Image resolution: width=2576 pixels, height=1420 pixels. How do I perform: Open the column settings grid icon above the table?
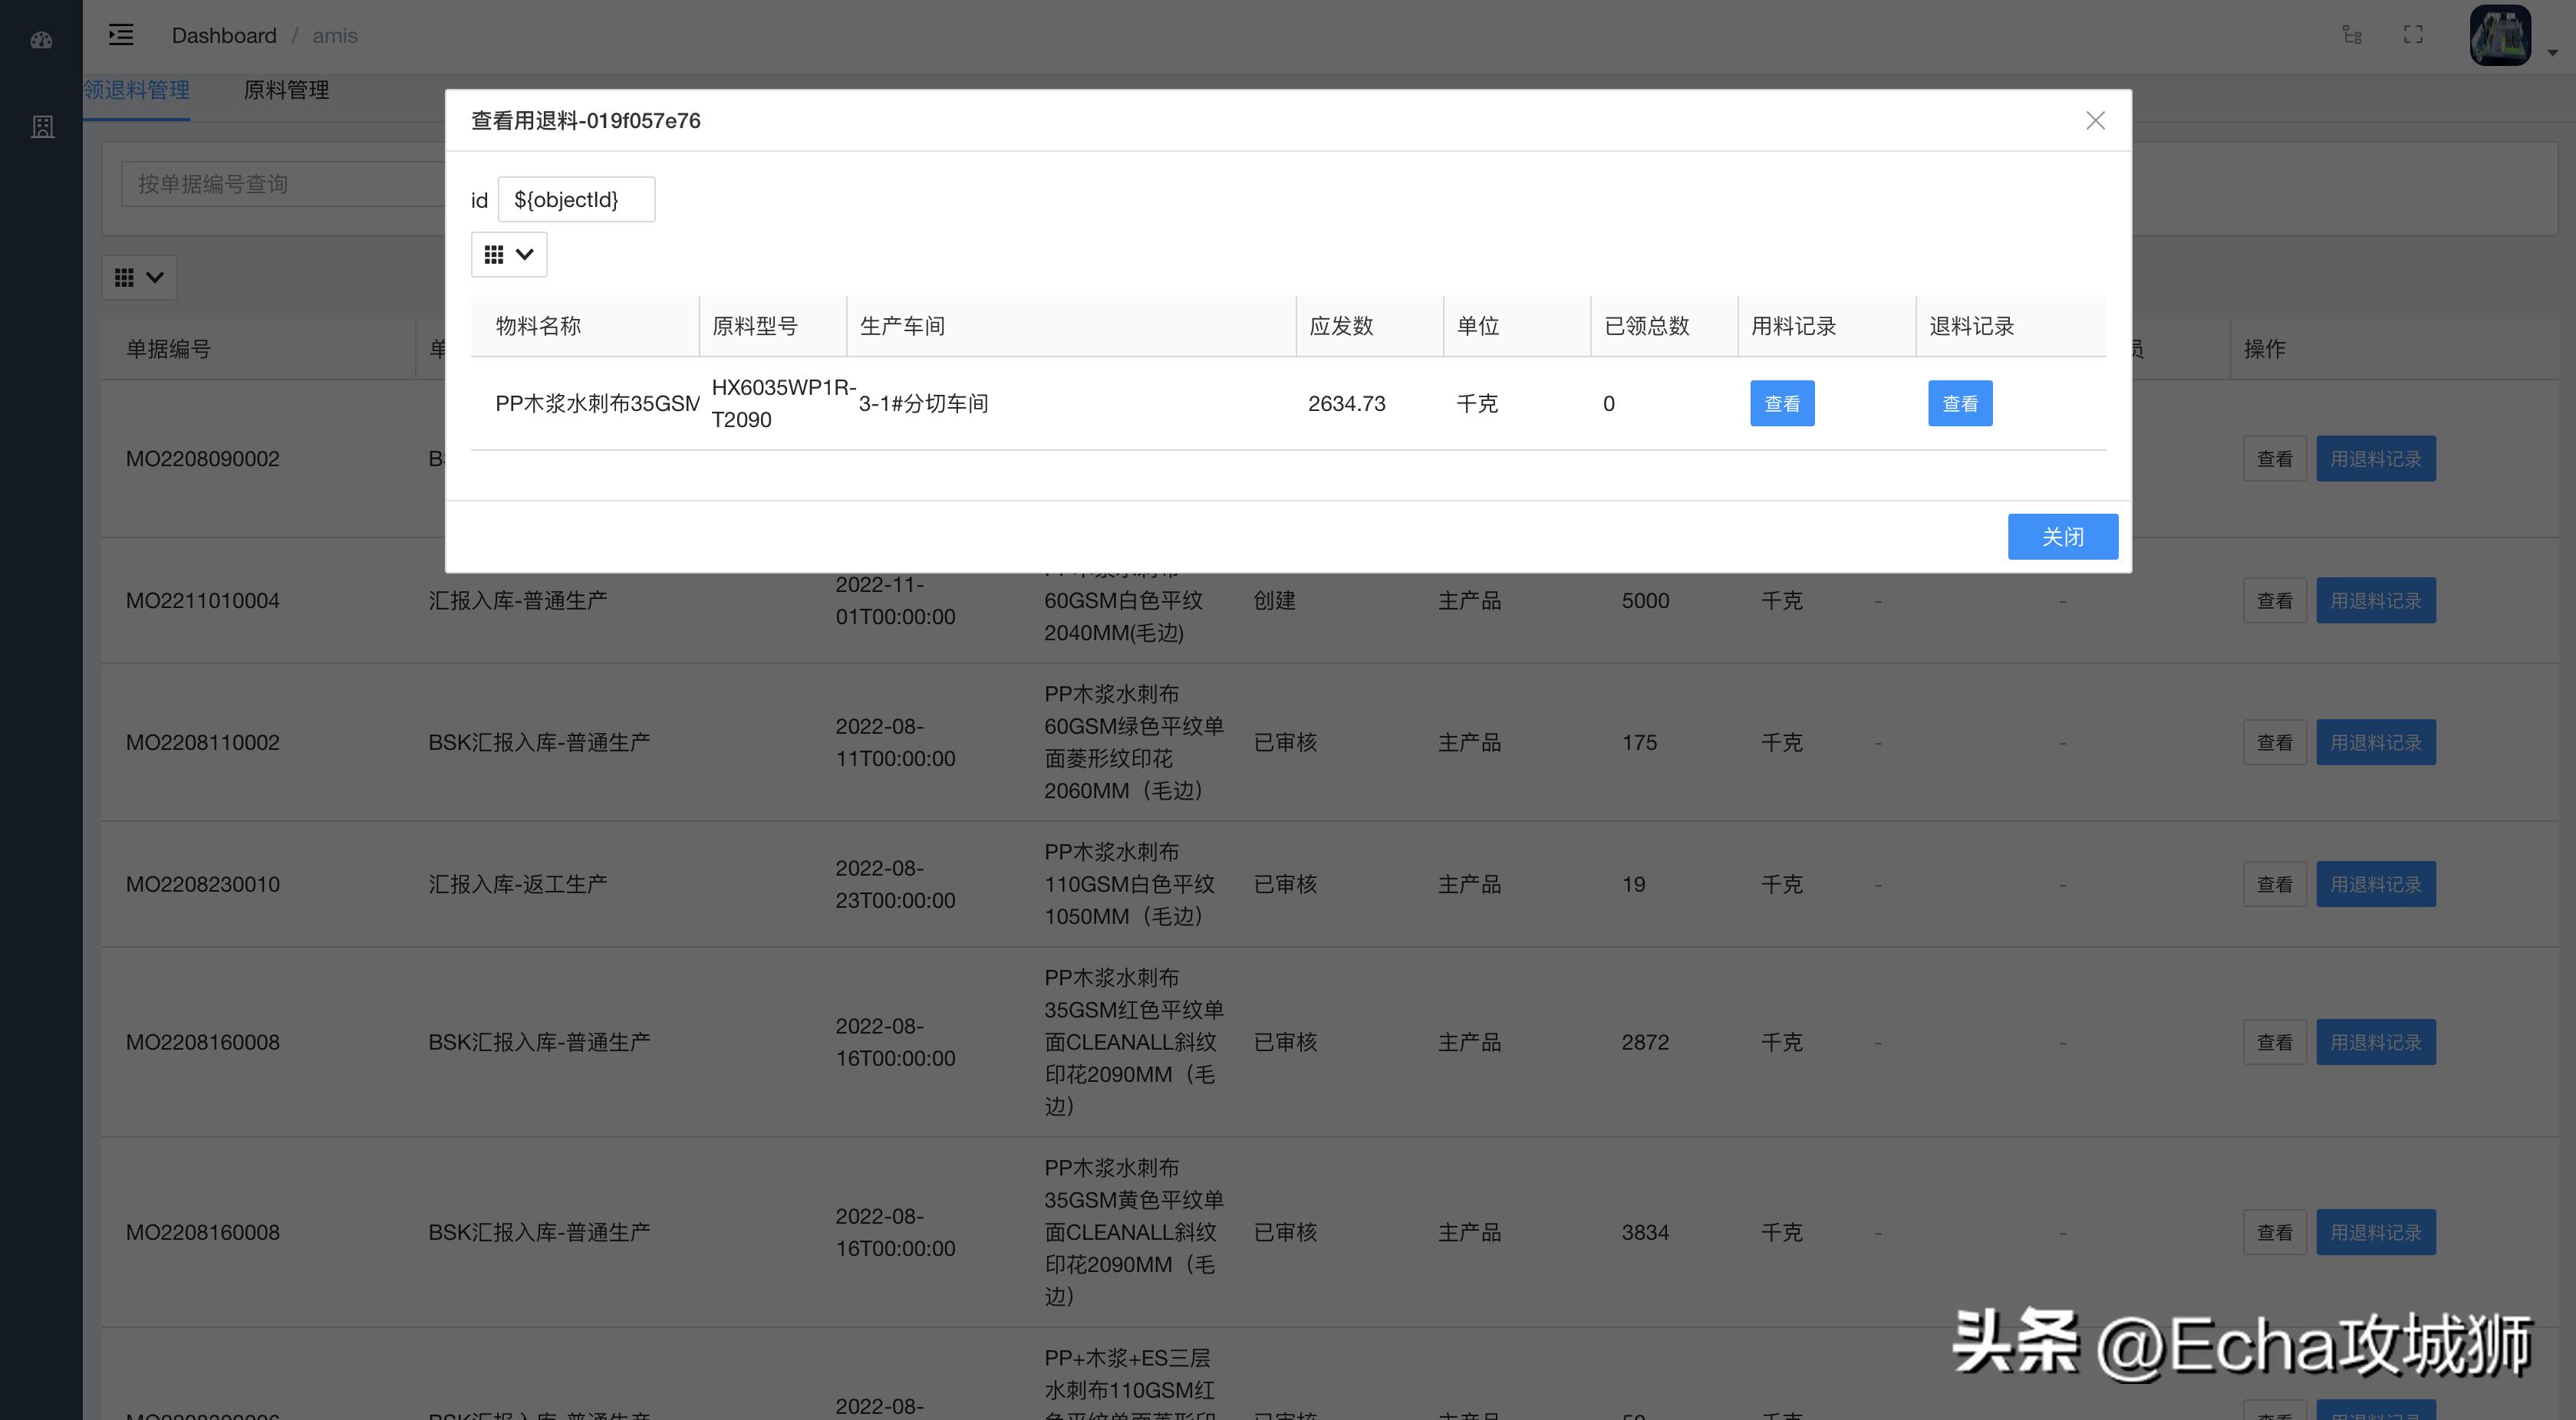[x=126, y=277]
